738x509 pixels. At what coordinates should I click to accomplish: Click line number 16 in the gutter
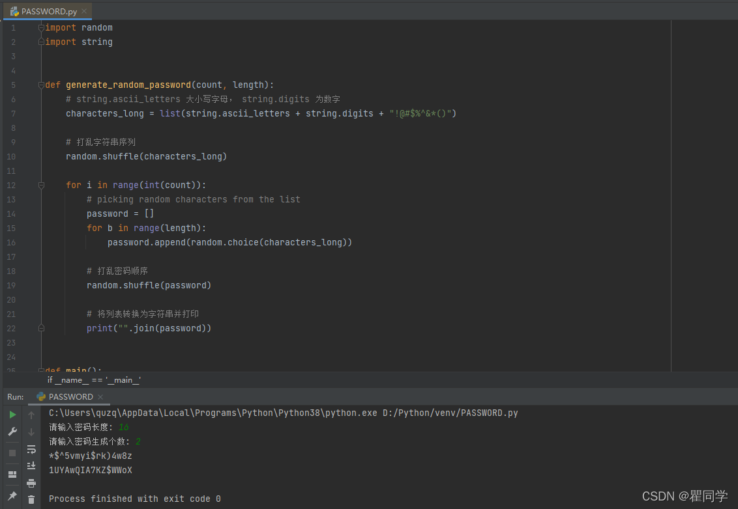tap(11, 243)
